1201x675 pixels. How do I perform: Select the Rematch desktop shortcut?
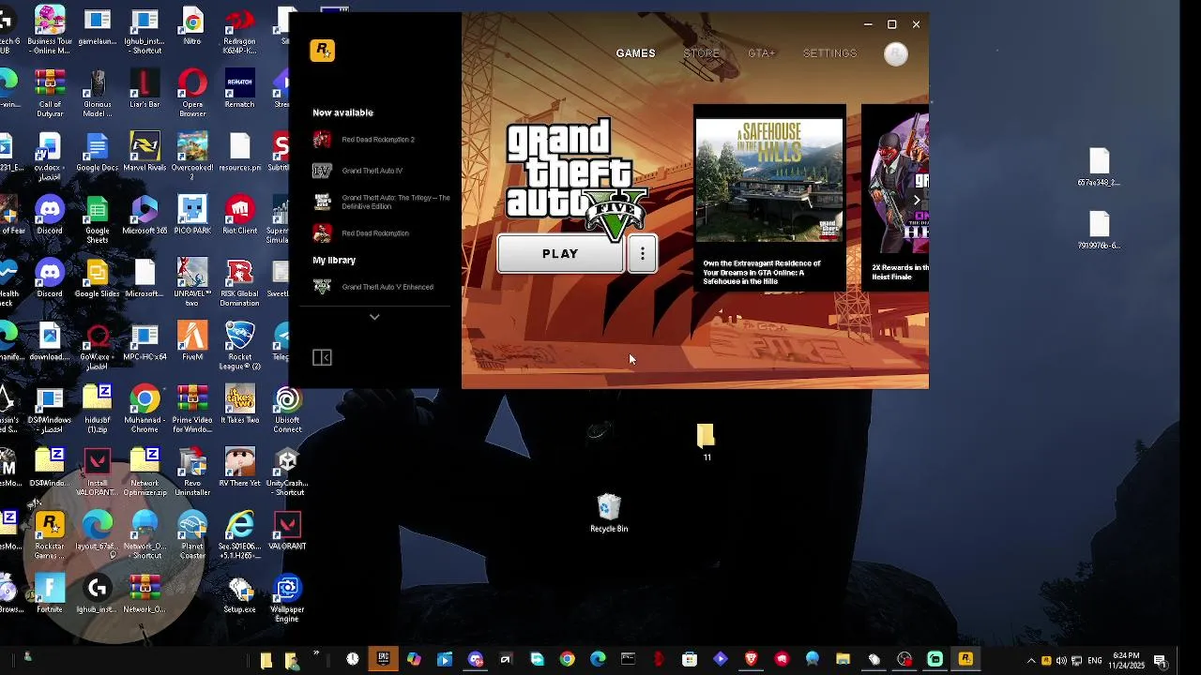click(x=240, y=89)
